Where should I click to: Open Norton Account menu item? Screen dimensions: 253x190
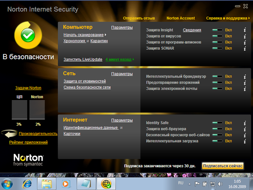click(x=181, y=18)
